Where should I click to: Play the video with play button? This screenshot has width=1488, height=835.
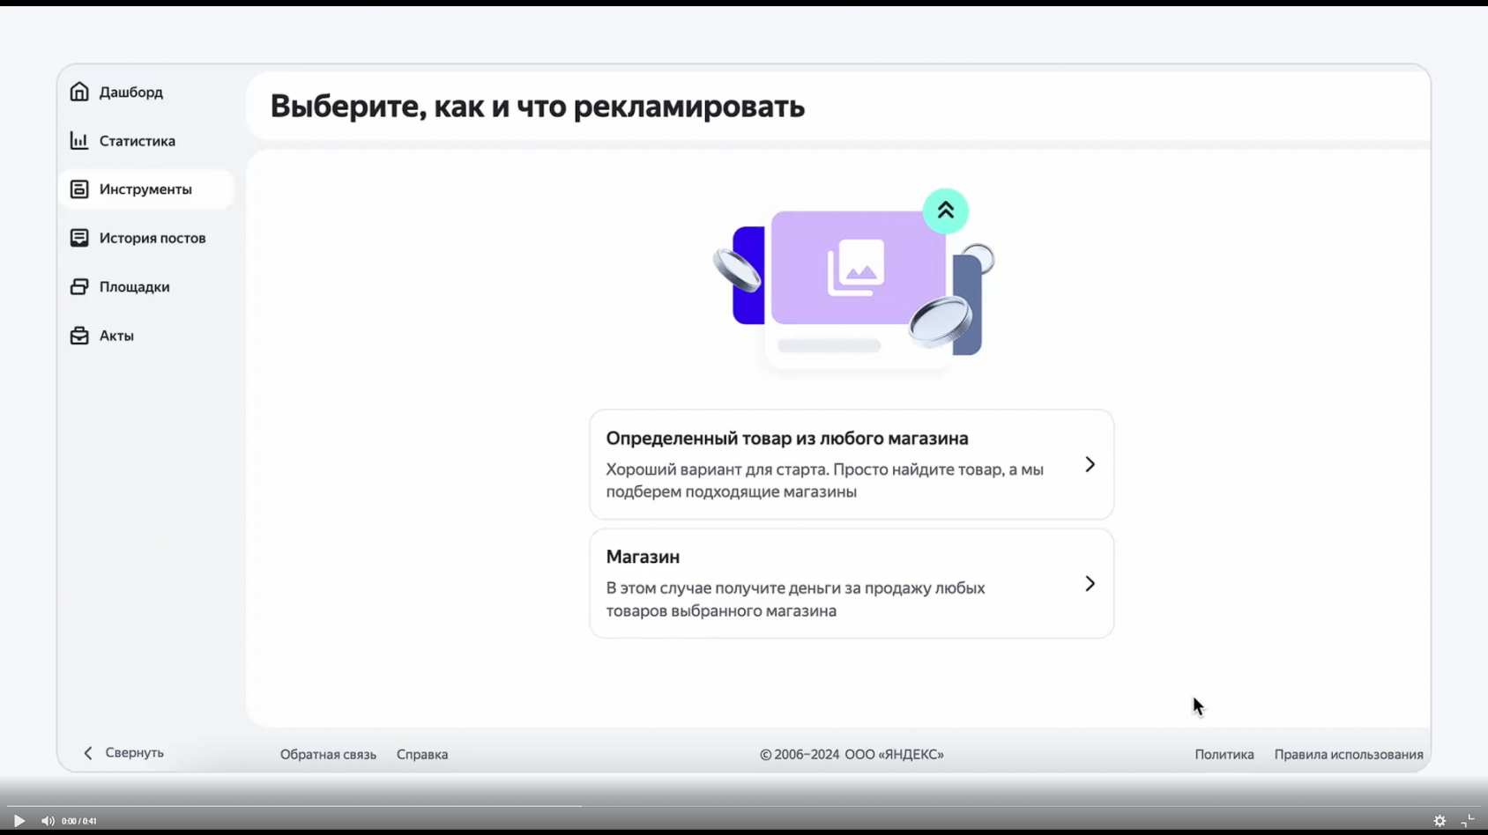coord(19,821)
